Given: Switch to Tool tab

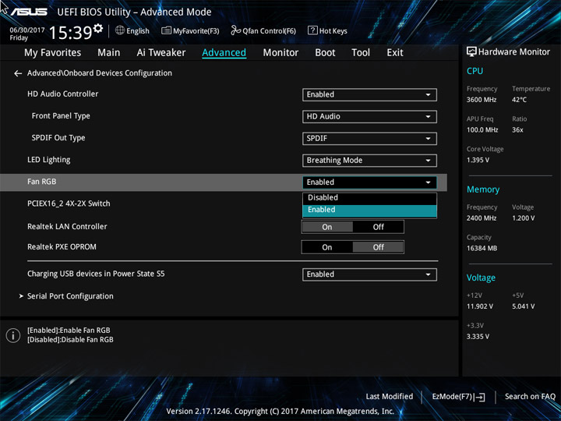Looking at the screenshot, I should [x=361, y=53].
